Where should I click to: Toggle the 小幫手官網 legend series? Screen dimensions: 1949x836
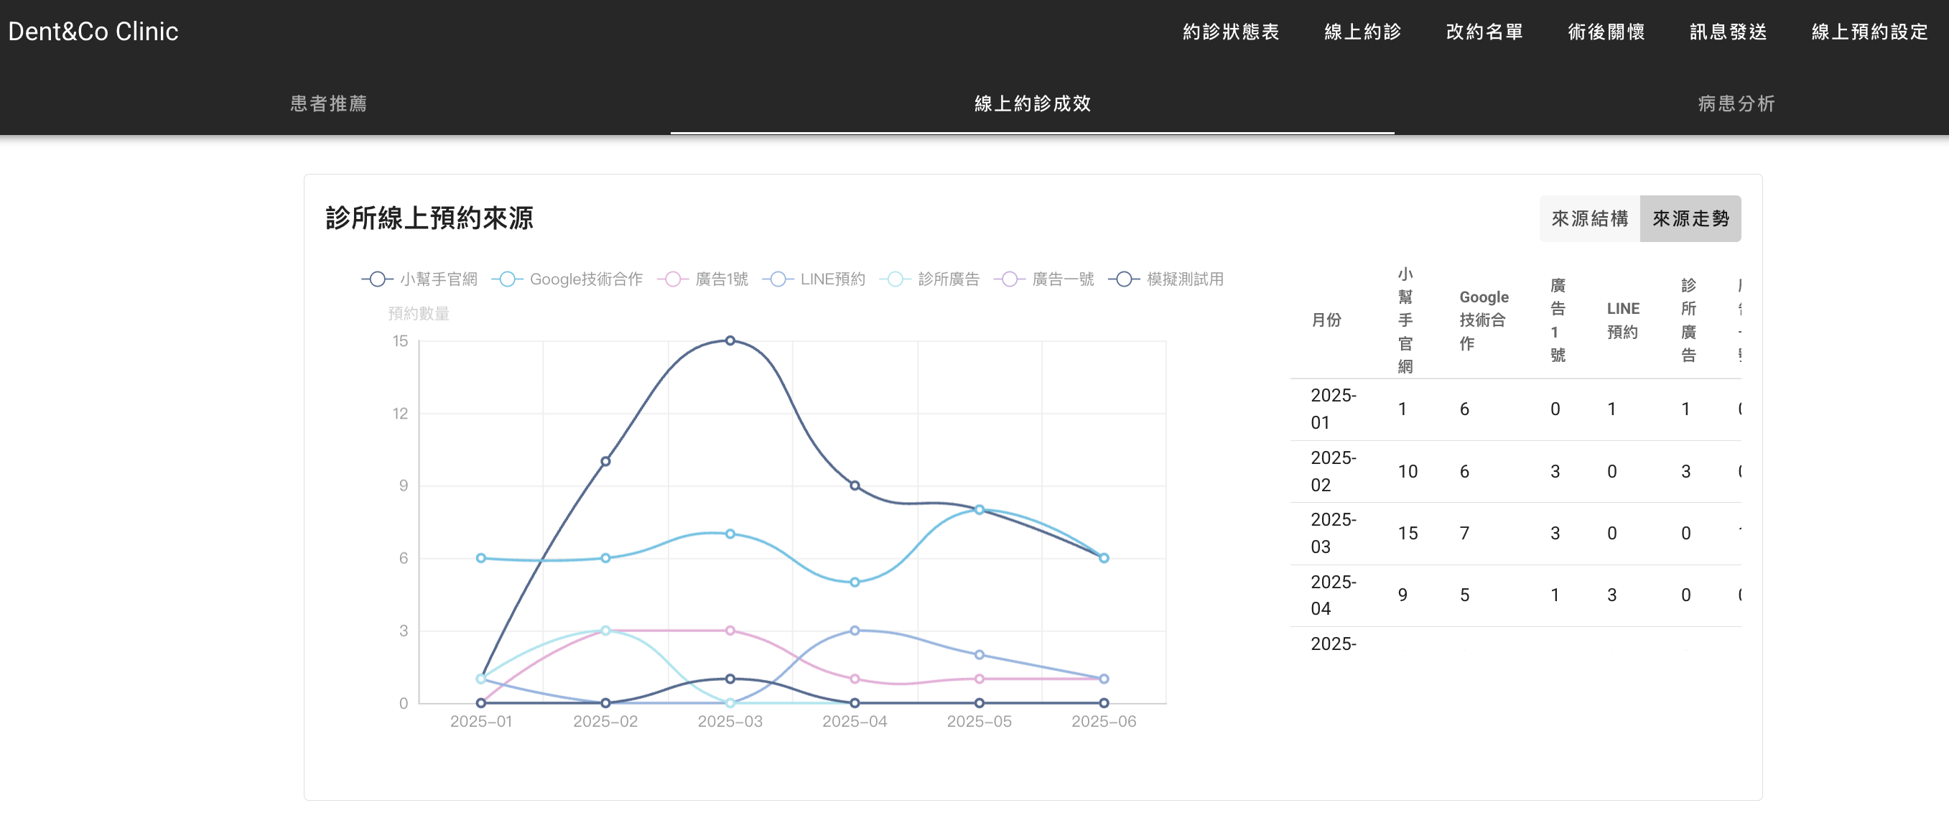click(x=376, y=279)
